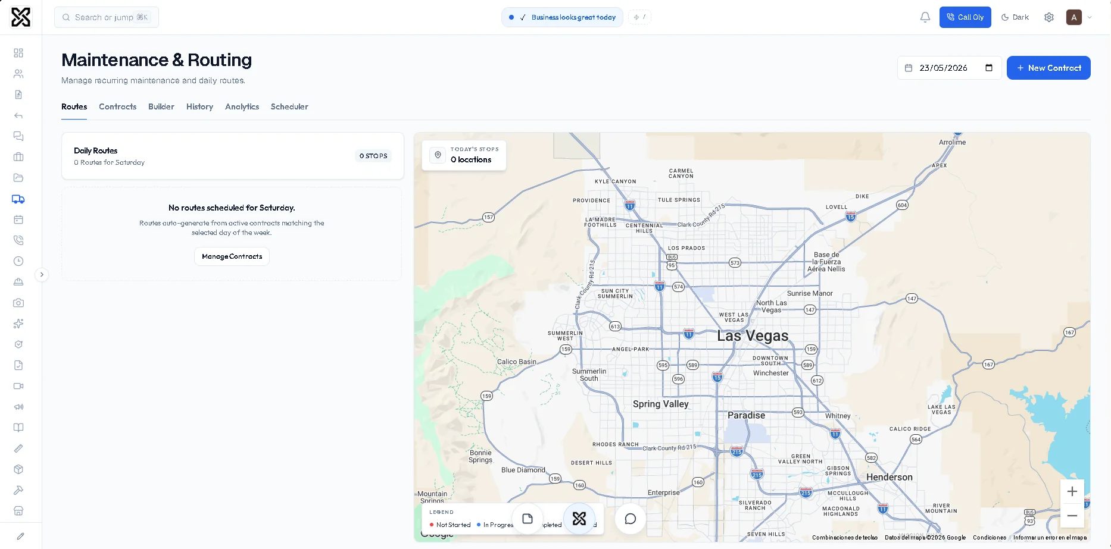Click the floating assistant logo button
The image size is (1111, 549).
click(579, 519)
